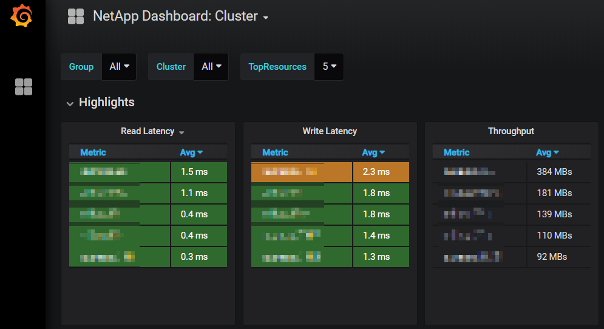Select the 1.1 ms read latency cell
This screenshot has height=329, width=604.
[x=199, y=193]
